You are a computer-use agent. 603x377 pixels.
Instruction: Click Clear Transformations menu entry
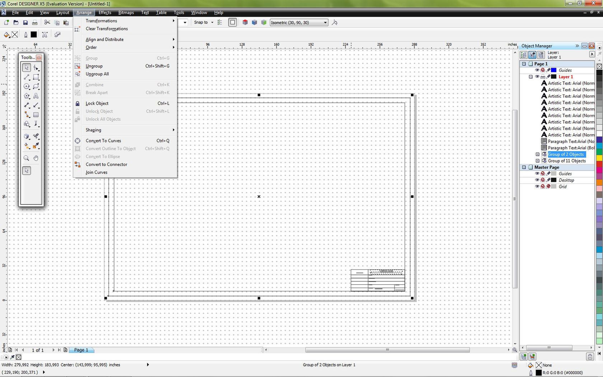pos(125,29)
